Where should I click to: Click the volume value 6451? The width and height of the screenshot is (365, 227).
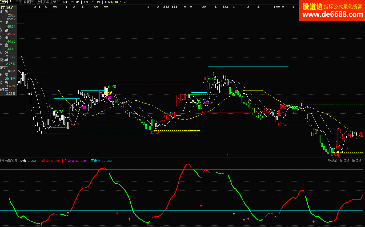(12, 71)
